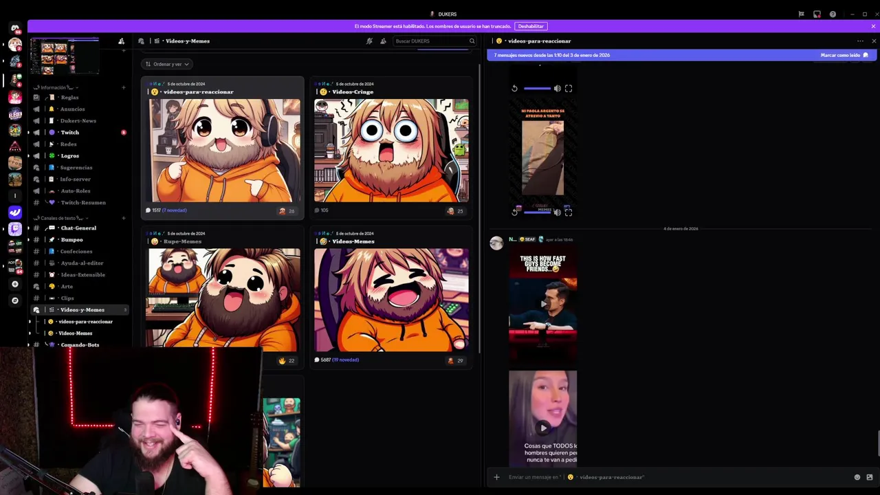Open the Reglas channel
The height and width of the screenshot is (495, 880).
coord(79,97)
